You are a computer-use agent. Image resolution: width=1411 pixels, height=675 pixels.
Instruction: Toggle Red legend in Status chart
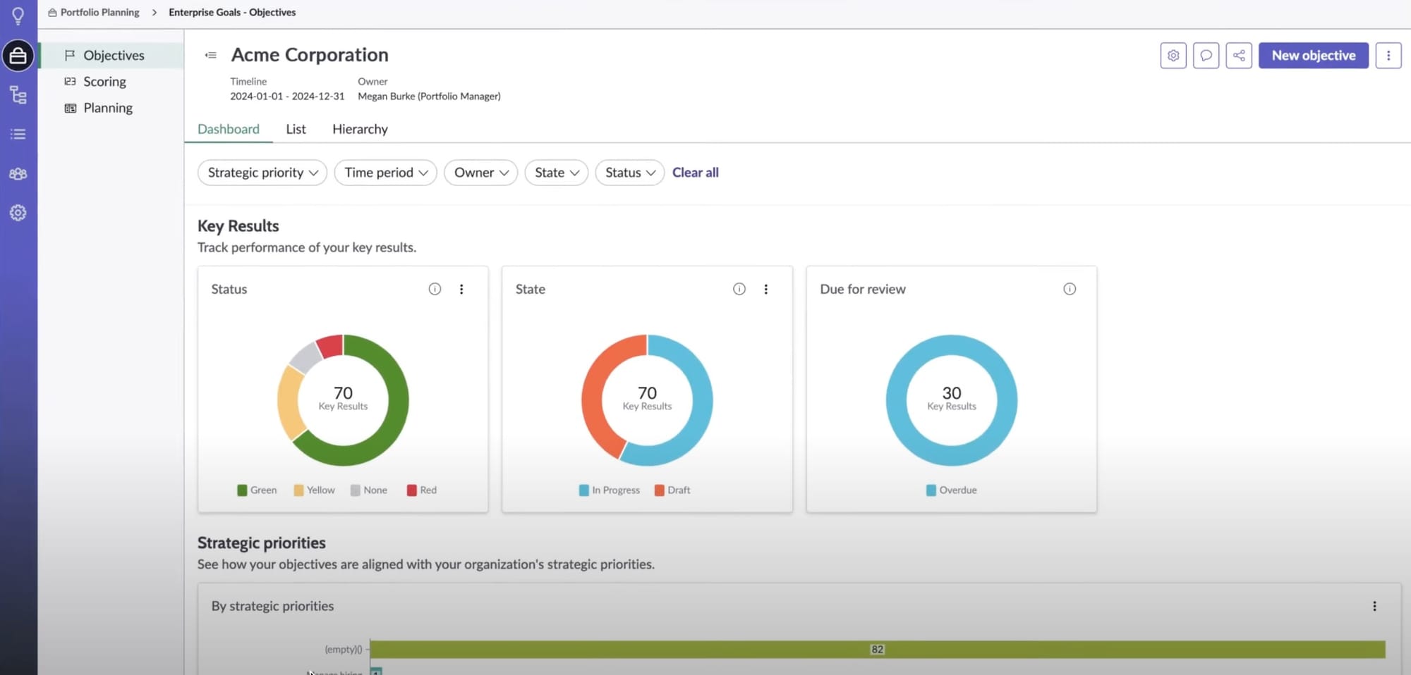(x=422, y=490)
